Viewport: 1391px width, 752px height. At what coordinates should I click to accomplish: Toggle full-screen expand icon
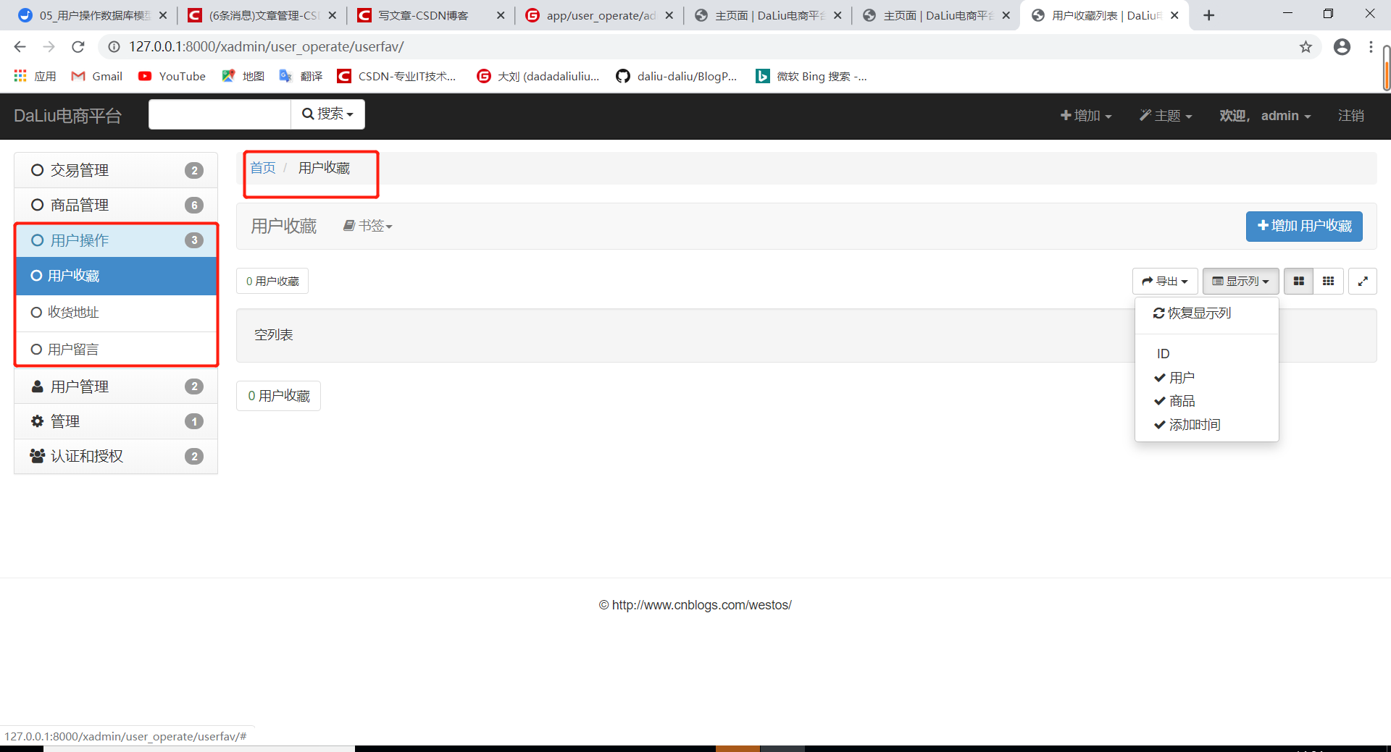[x=1363, y=281]
